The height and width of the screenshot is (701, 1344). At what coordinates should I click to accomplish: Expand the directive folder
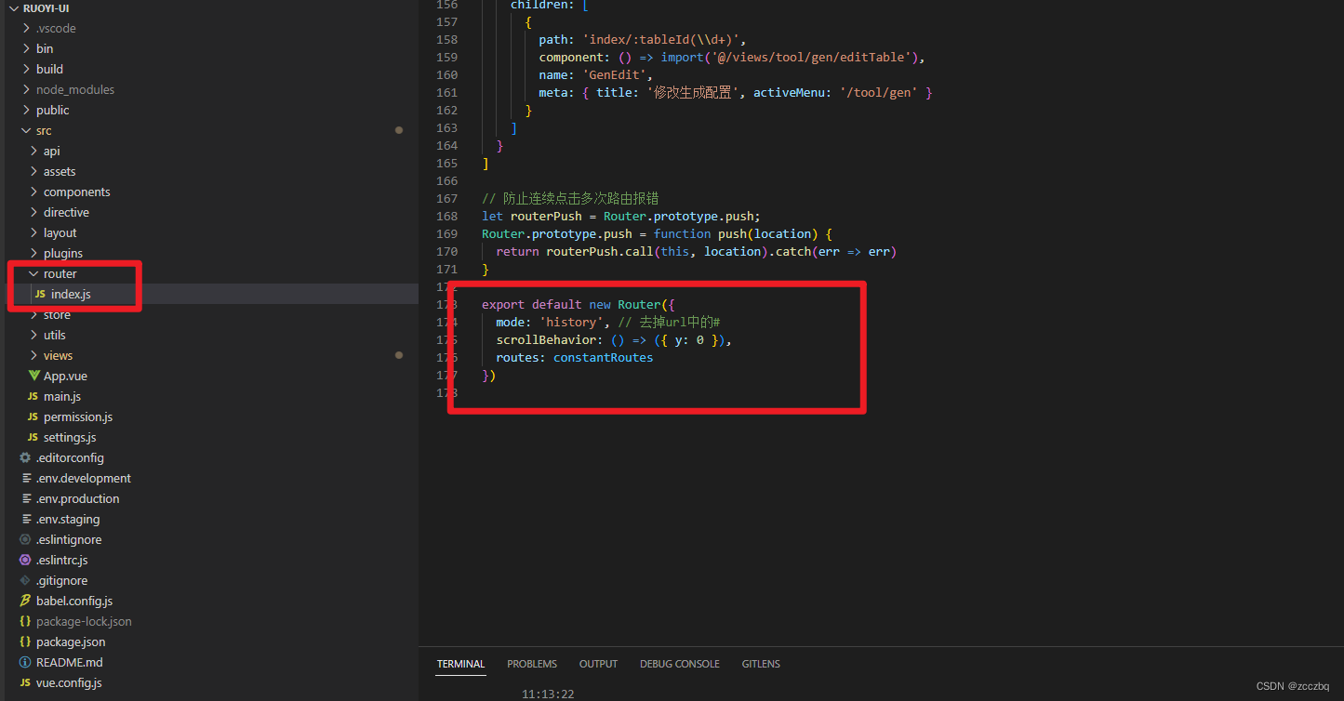click(33, 212)
